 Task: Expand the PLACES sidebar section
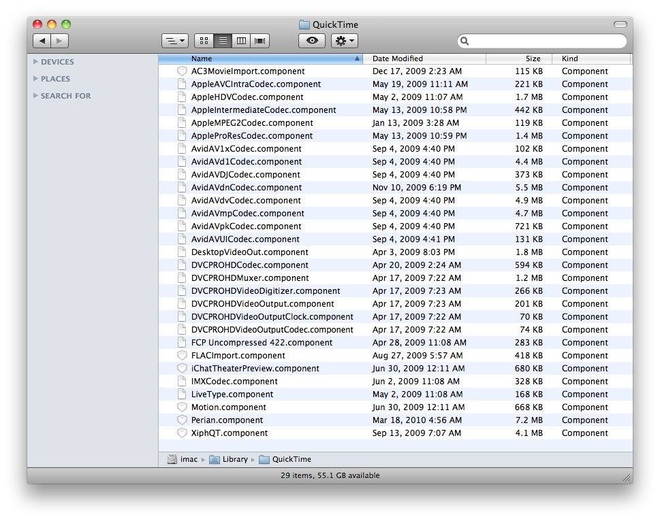click(36, 79)
